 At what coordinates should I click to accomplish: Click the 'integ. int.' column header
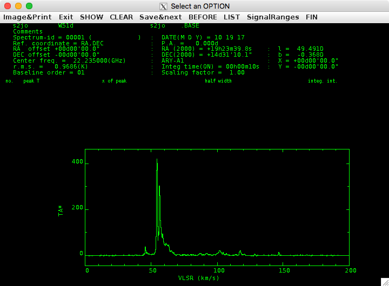coord(323,81)
